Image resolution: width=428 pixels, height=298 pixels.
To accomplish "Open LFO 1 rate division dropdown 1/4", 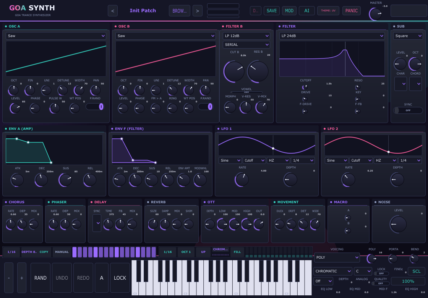I will click(x=303, y=160).
